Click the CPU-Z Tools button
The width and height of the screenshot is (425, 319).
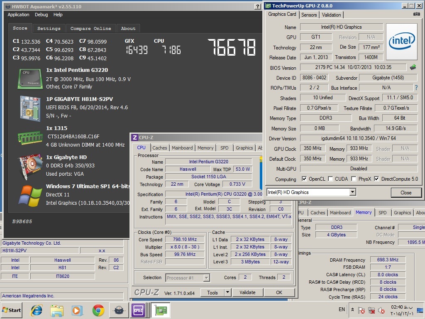212,292
